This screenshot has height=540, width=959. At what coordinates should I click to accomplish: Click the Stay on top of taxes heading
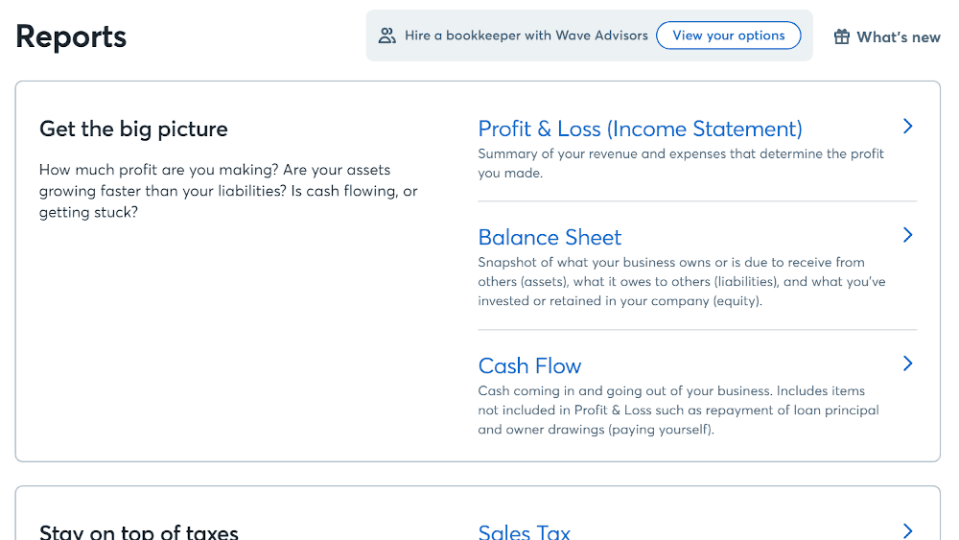coord(139,532)
